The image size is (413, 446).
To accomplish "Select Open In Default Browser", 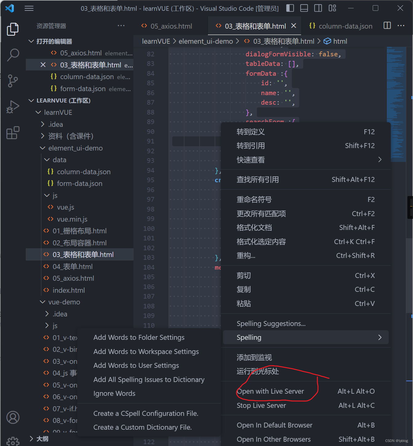I will [x=306, y=425].
